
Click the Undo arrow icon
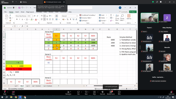pyautogui.click(x=22, y=8)
